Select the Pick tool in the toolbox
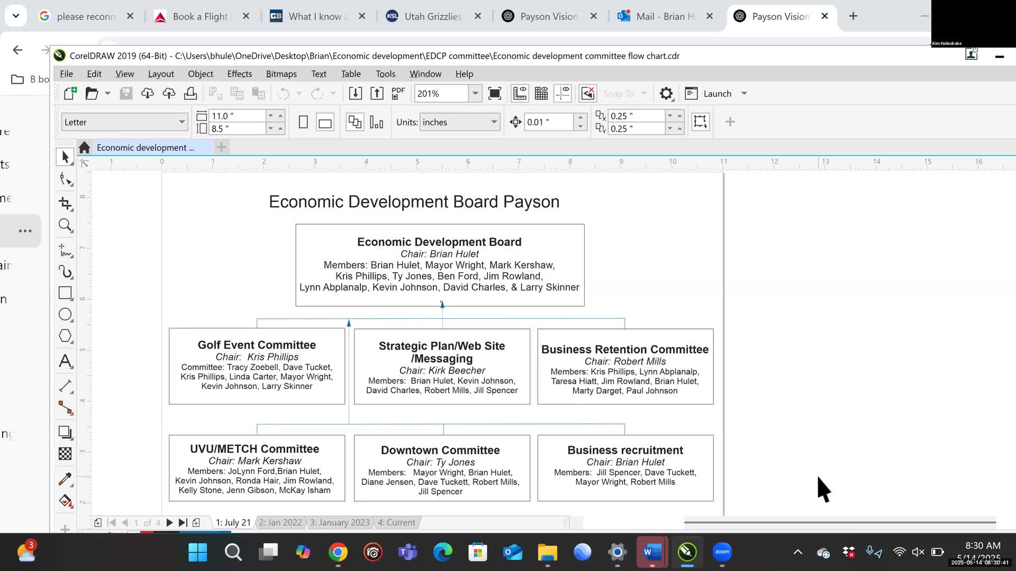Screen dimensions: 1016x571 (x=65, y=157)
